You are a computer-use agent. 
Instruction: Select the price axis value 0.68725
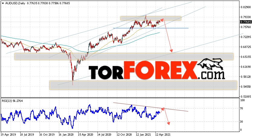[246, 47]
